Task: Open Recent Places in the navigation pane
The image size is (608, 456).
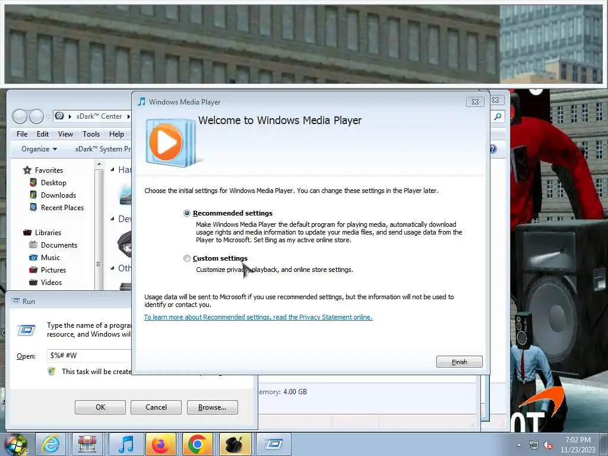Action: (62, 207)
